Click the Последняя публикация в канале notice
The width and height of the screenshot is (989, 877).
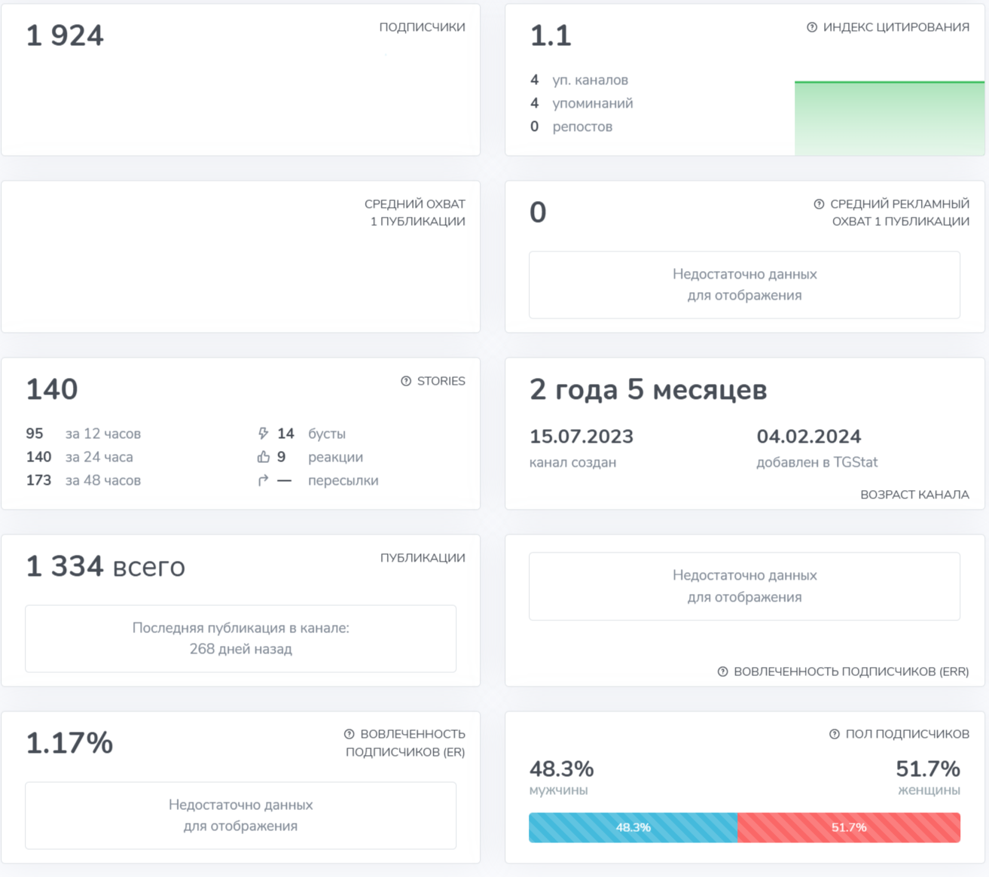coord(241,638)
